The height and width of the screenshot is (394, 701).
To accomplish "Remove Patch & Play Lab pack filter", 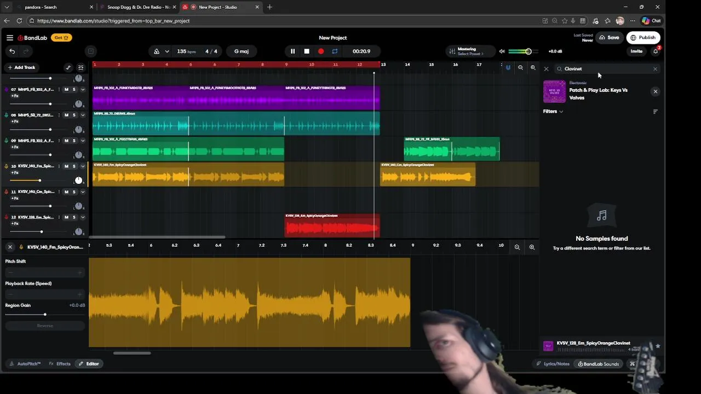I will 656,91.
